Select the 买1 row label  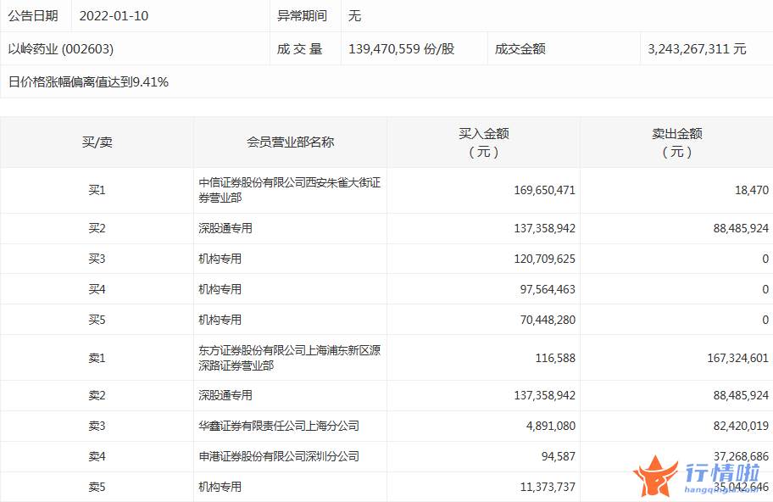pyautogui.click(x=97, y=190)
